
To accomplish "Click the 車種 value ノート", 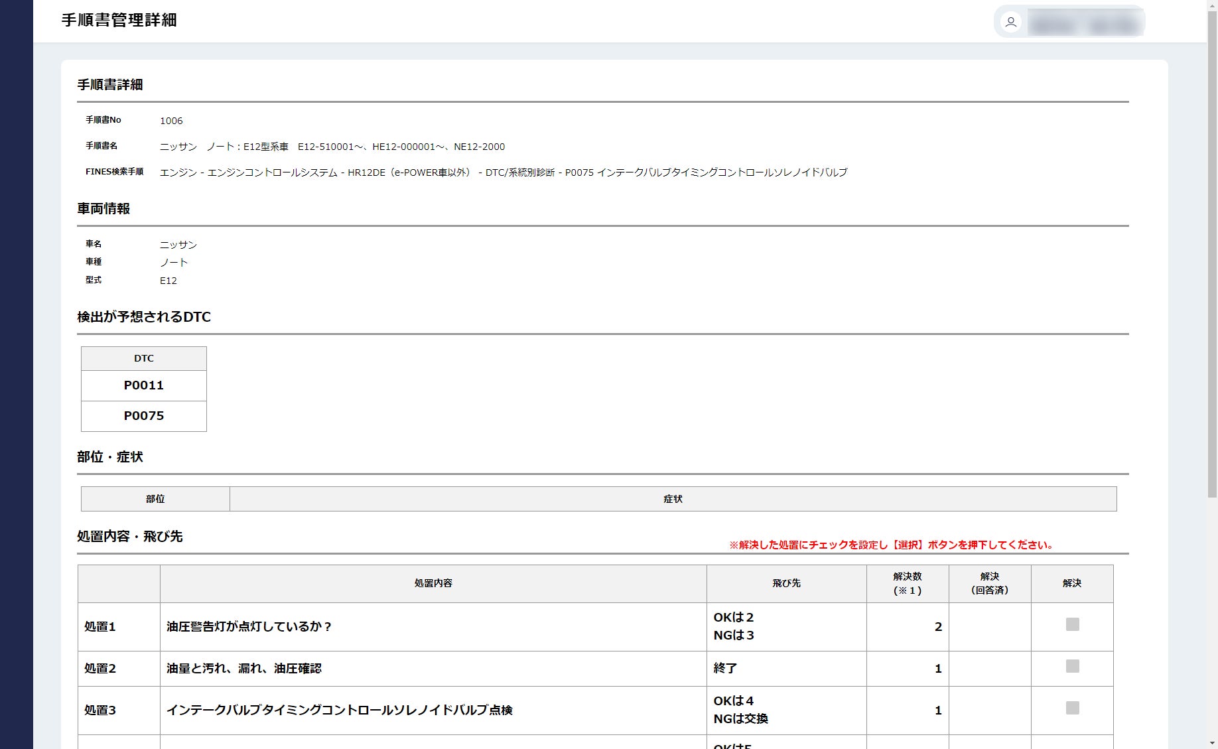I will coord(174,263).
